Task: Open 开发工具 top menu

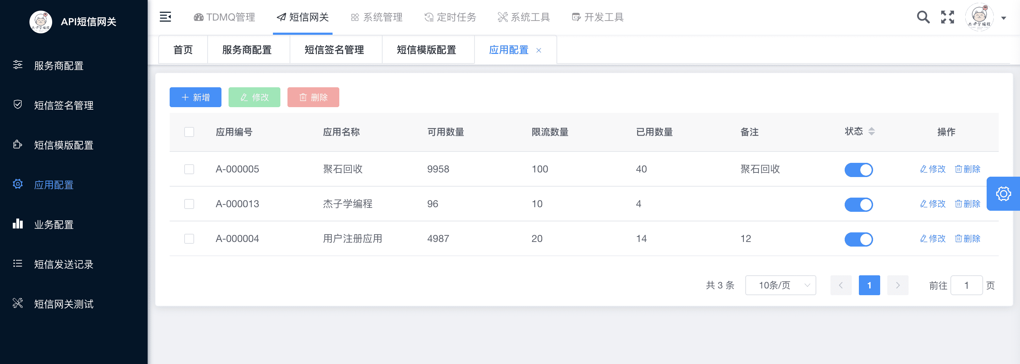Action: click(x=598, y=17)
